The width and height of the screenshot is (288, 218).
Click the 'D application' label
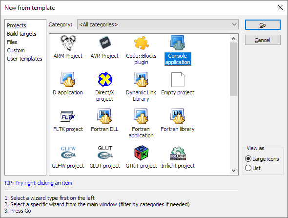click(x=68, y=92)
